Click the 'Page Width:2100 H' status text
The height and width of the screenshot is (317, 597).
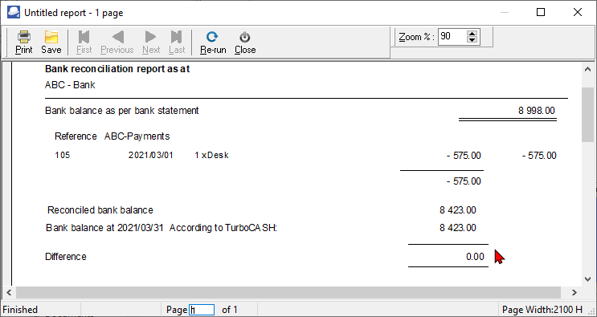coord(542,310)
